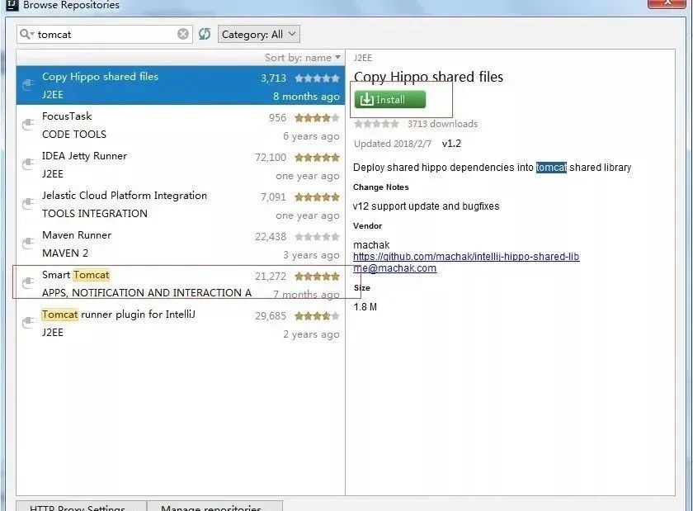Viewport: 693px width, 511px height.
Task: Click the 21,272 download count
Action: click(271, 277)
